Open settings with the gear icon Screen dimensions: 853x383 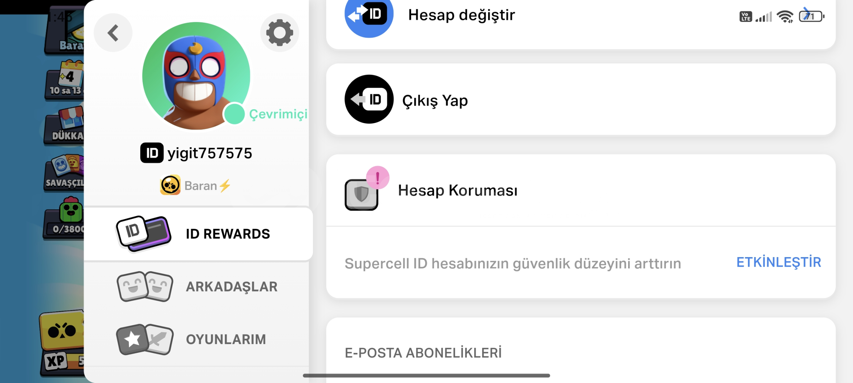280,33
